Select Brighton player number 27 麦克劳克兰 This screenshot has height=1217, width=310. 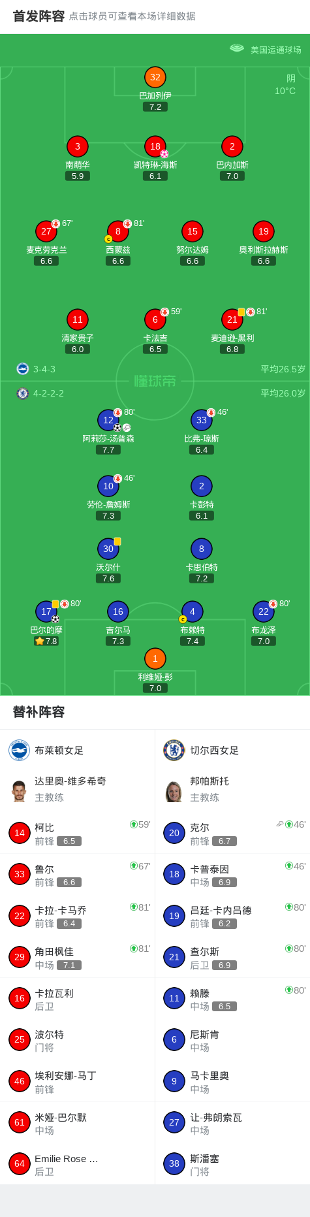(46, 231)
